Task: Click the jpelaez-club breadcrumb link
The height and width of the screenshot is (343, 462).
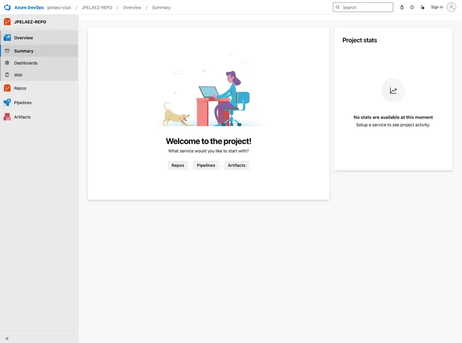Action: (59, 7)
